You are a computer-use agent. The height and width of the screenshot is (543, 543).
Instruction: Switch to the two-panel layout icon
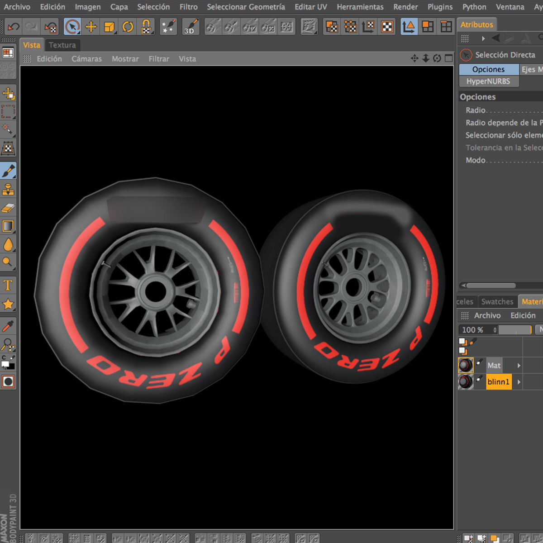click(x=428, y=27)
